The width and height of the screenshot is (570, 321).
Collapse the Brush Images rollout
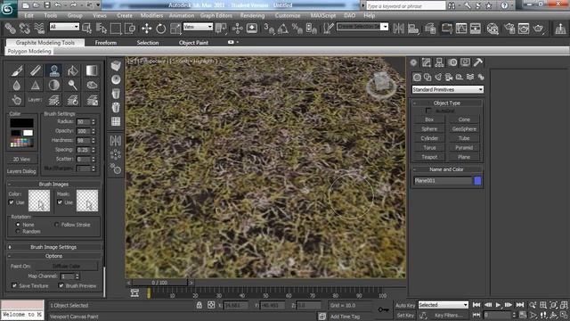coord(53,185)
